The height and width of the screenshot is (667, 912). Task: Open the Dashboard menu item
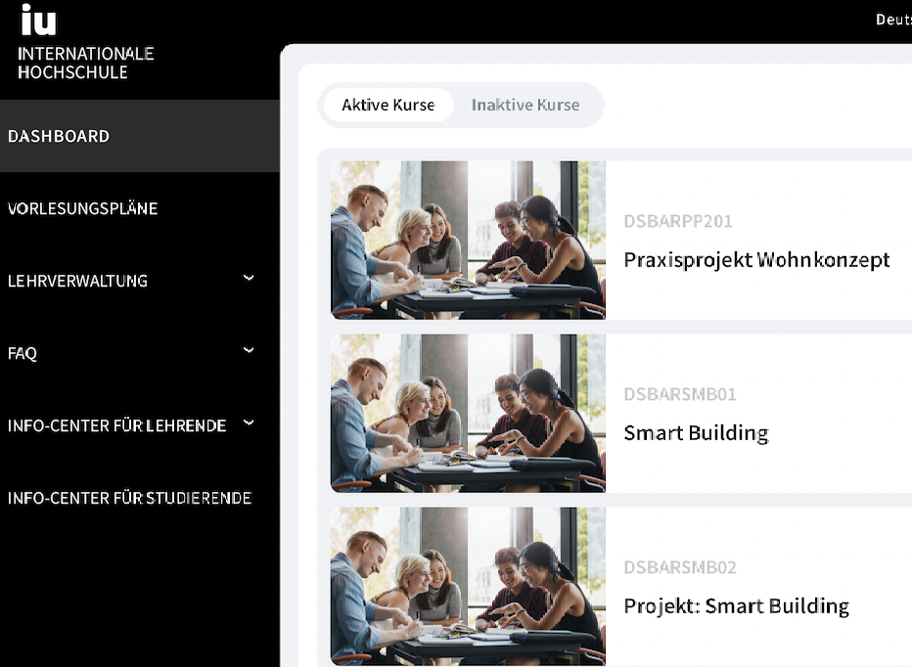pos(140,136)
